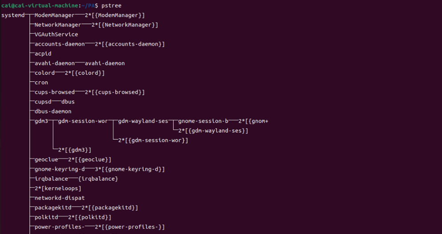Screen dimensions: 442x234
Task: Select the VGAuthService process entry
Action: point(56,34)
